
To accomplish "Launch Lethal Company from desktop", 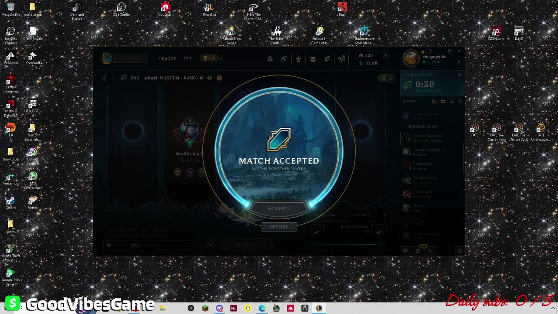I will pyautogui.click(x=11, y=84).
